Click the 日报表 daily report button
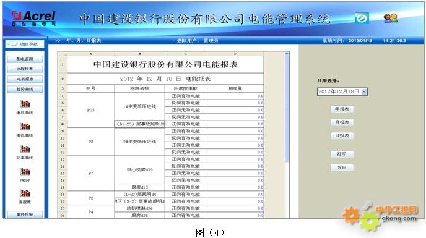This screenshot has width=426, height=238. click(x=342, y=135)
